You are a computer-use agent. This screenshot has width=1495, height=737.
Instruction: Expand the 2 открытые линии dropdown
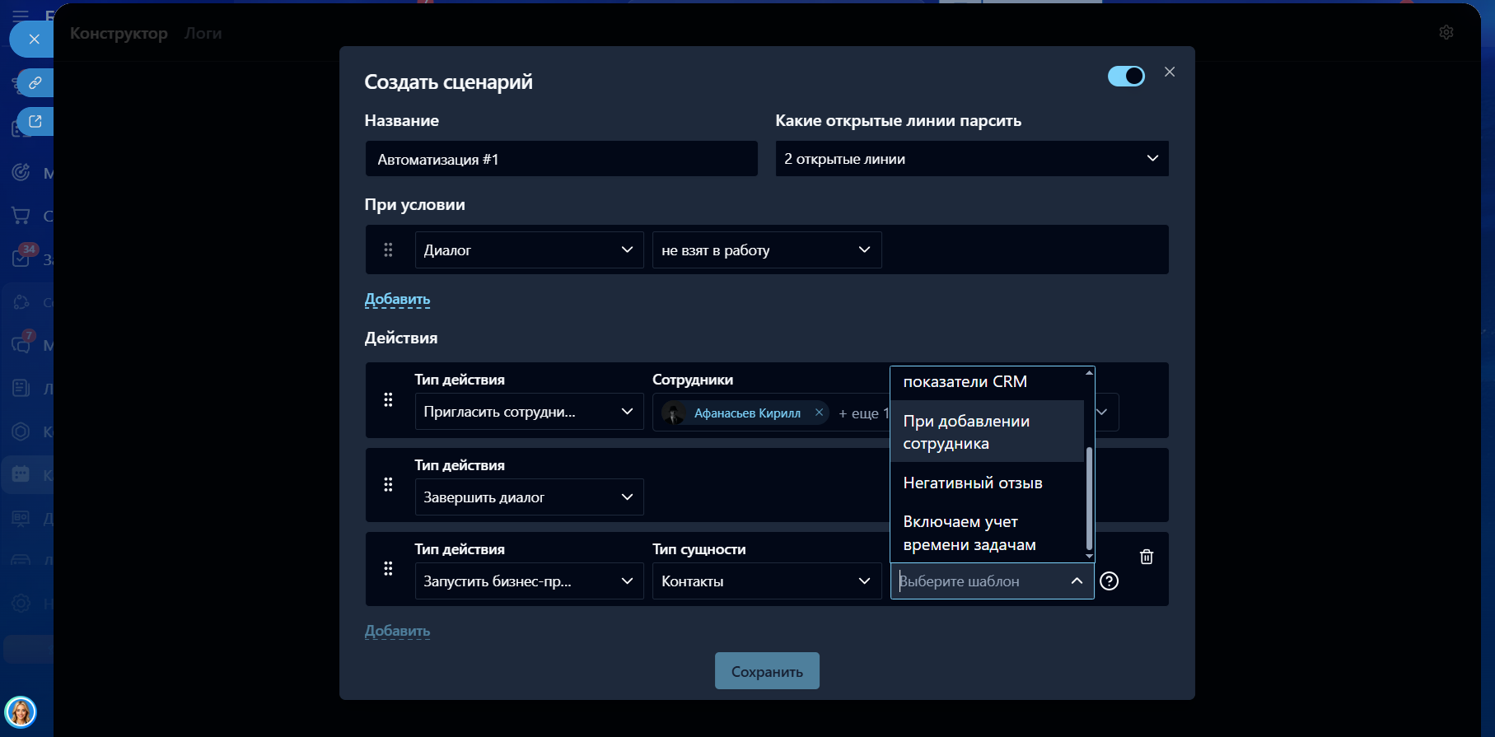[x=971, y=159]
